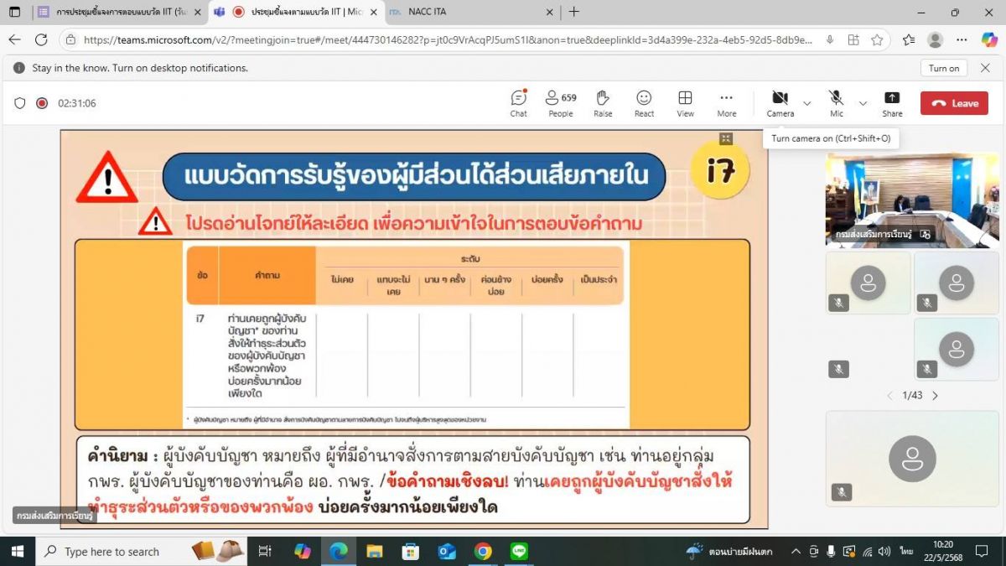The image size is (1006, 566).
Task: Expand Mic options dropdown arrow
Action: 863,103
